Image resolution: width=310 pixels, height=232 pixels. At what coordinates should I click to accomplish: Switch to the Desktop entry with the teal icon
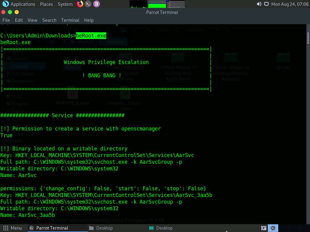pos(161,228)
